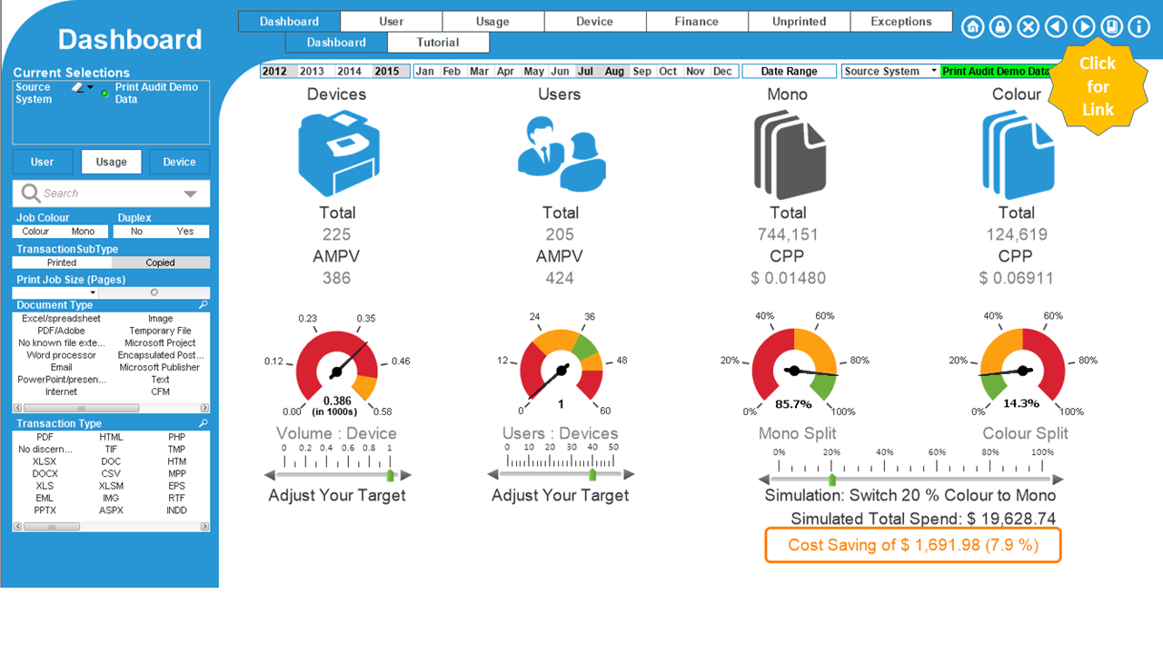Expand the Source System dropdown

pyautogui.click(x=934, y=71)
